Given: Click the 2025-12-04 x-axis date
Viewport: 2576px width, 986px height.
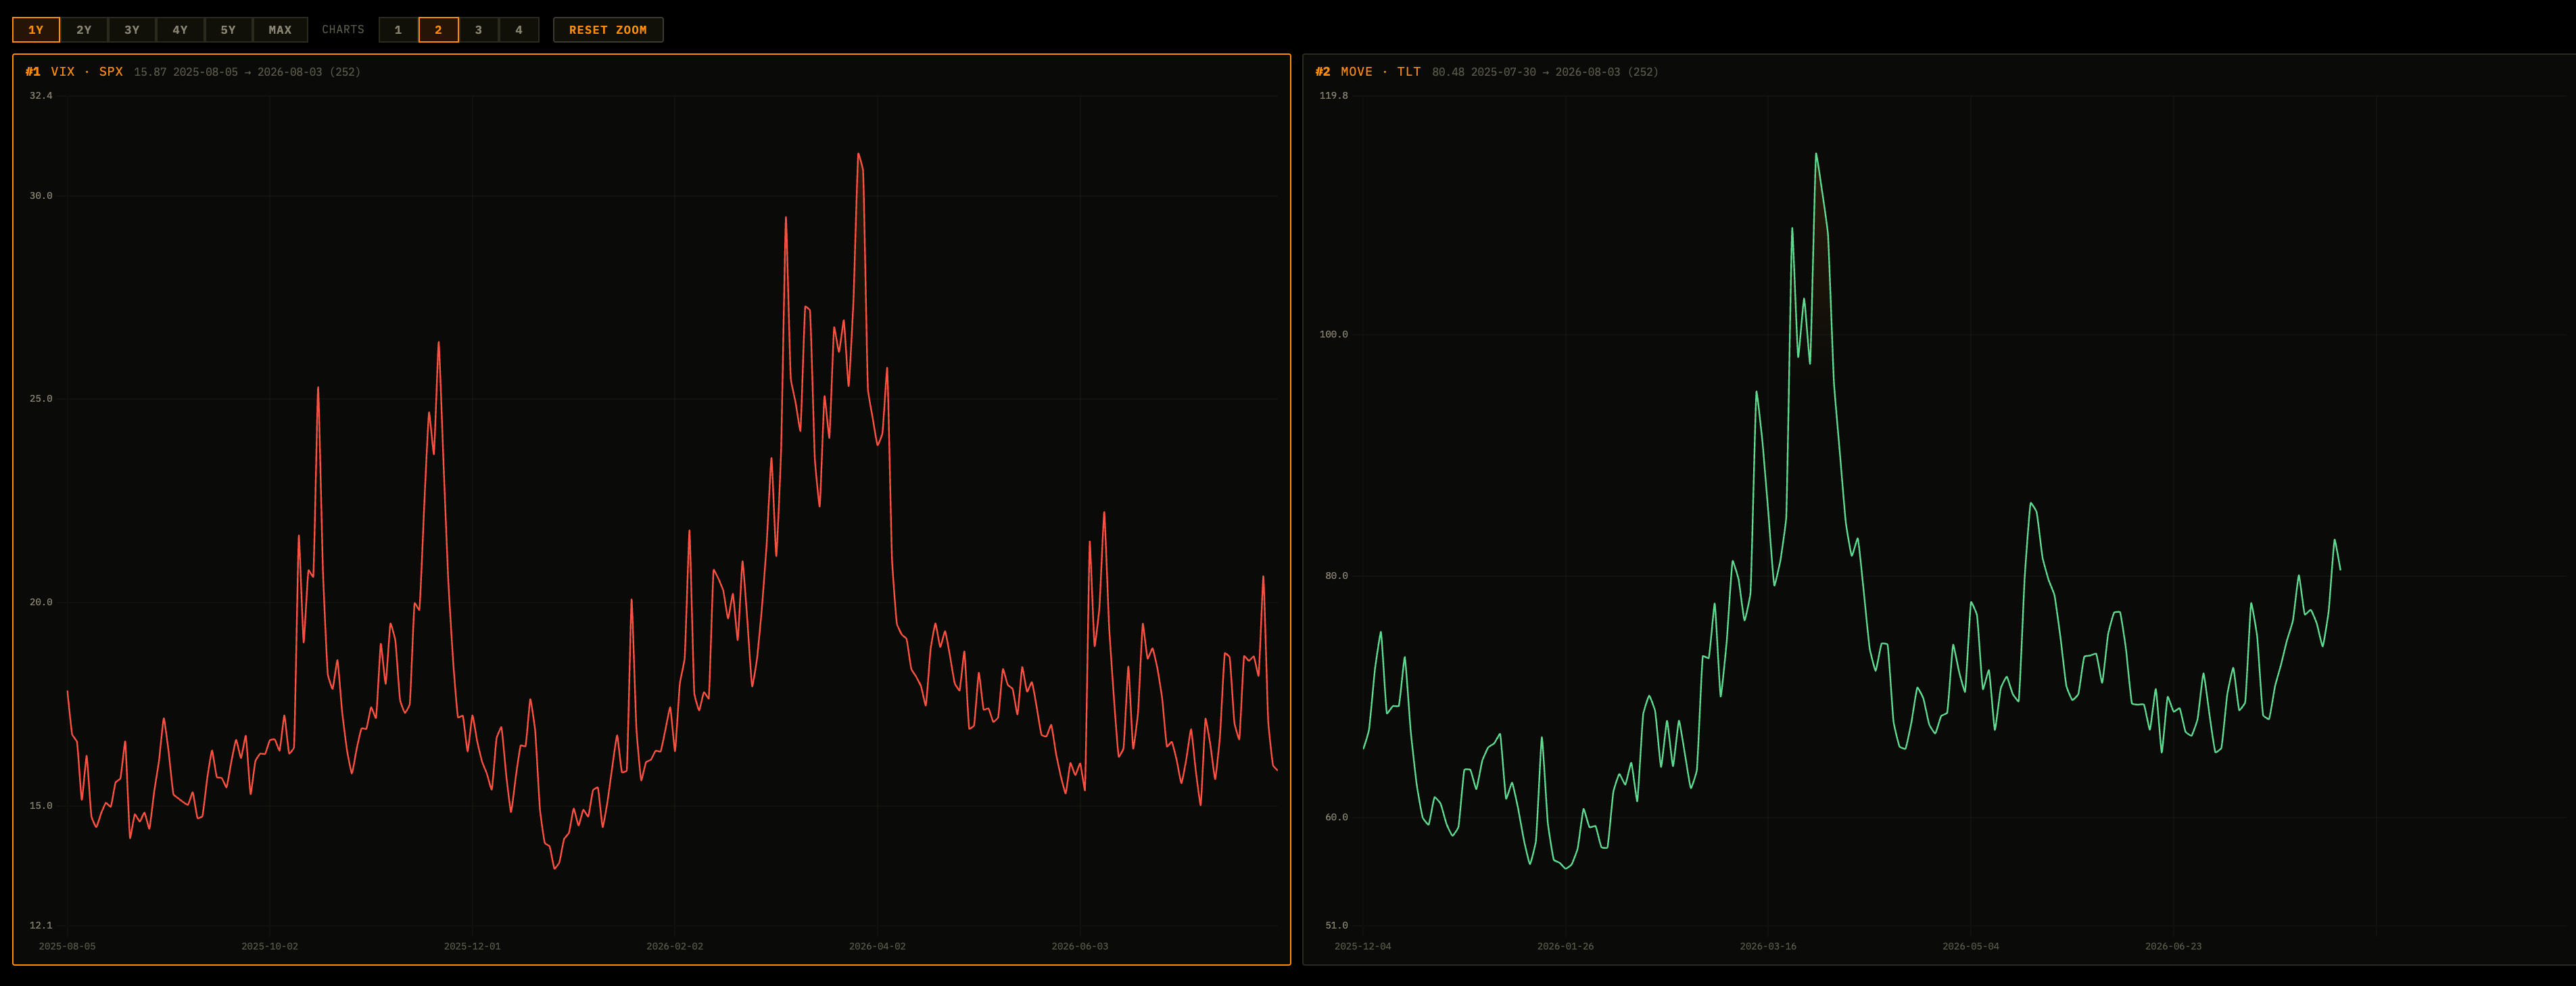Looking at the screenshot, I should click(1362, 946).
